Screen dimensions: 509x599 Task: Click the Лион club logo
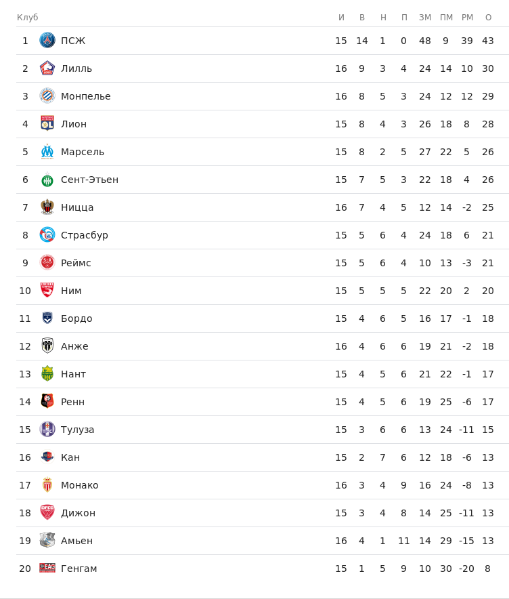[x=47, y=124]
